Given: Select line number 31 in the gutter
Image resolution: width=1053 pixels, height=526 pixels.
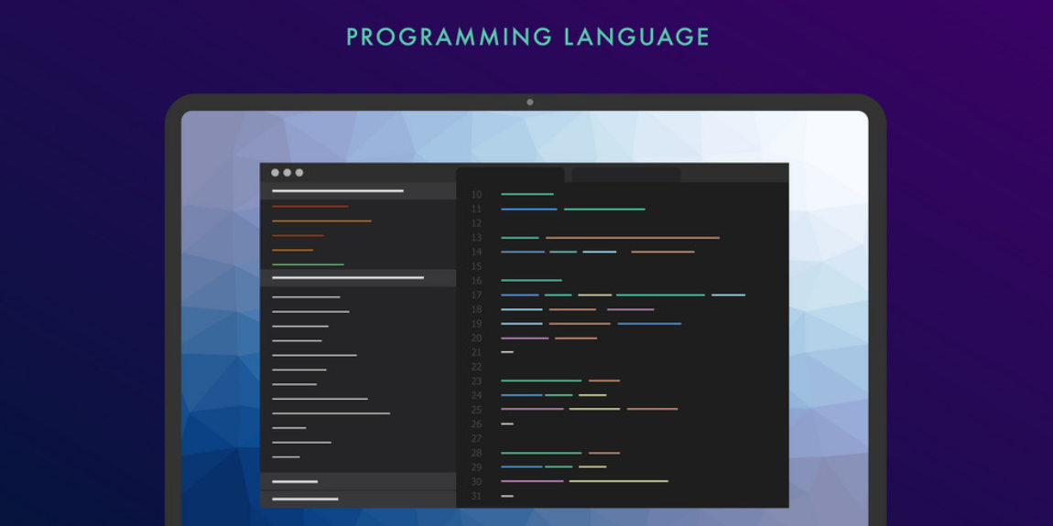Looking at the screenshot, I should coord(476,497).
